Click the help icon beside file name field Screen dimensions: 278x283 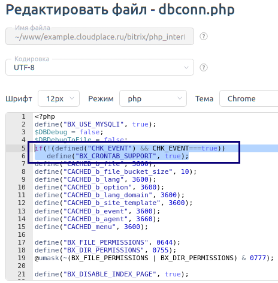[204, 37]
